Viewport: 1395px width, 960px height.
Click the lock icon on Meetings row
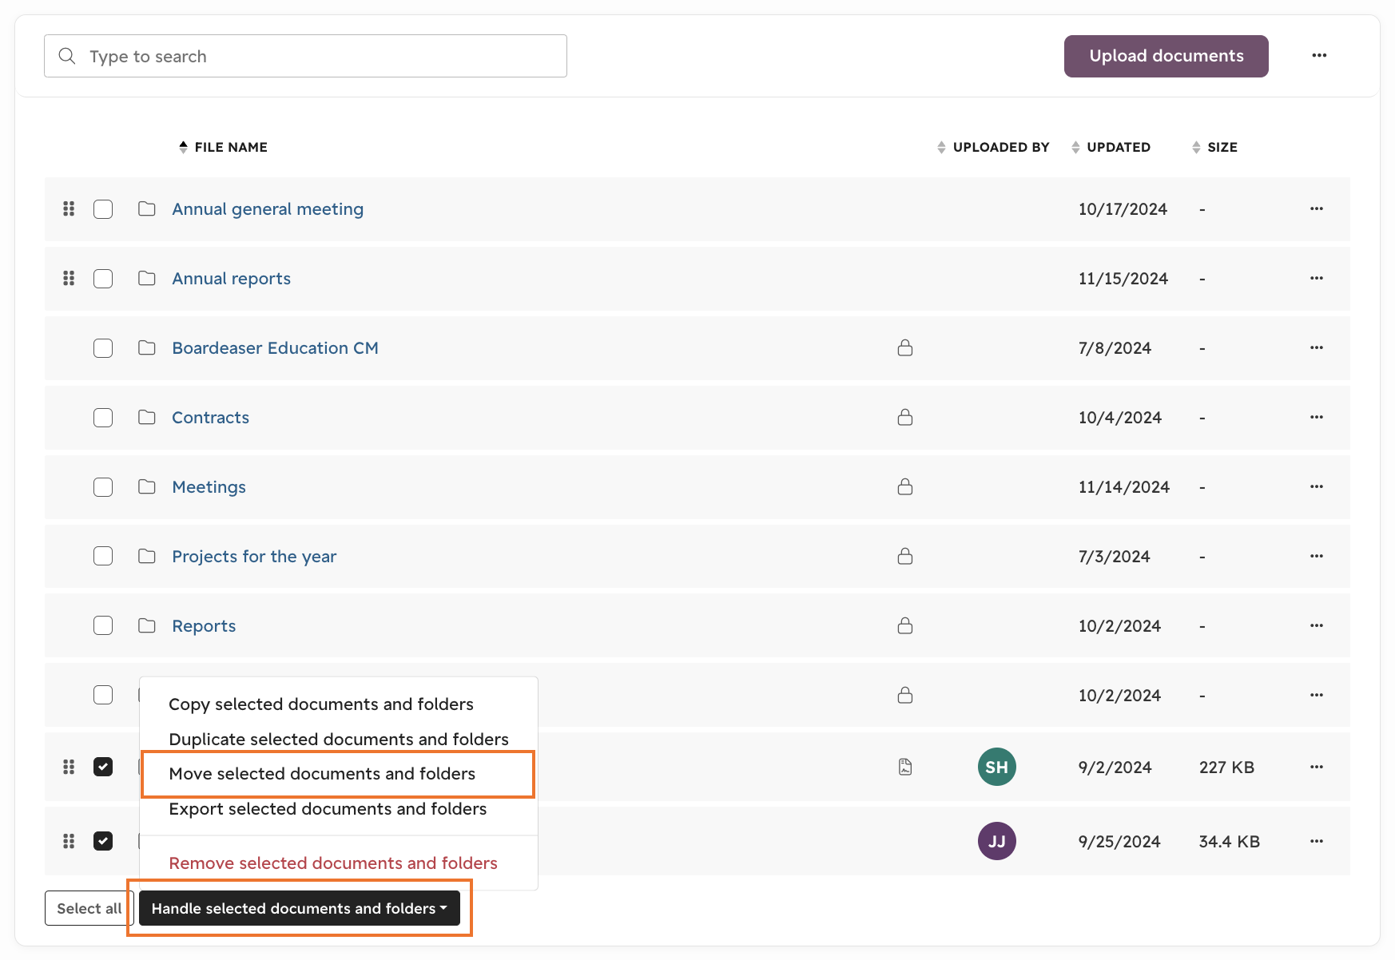[905, 486]
